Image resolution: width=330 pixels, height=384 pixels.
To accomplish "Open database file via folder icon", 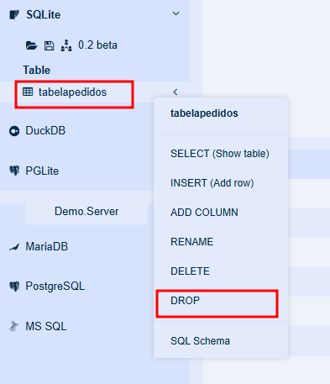I will pyautogui.click(x=31, y=45).
